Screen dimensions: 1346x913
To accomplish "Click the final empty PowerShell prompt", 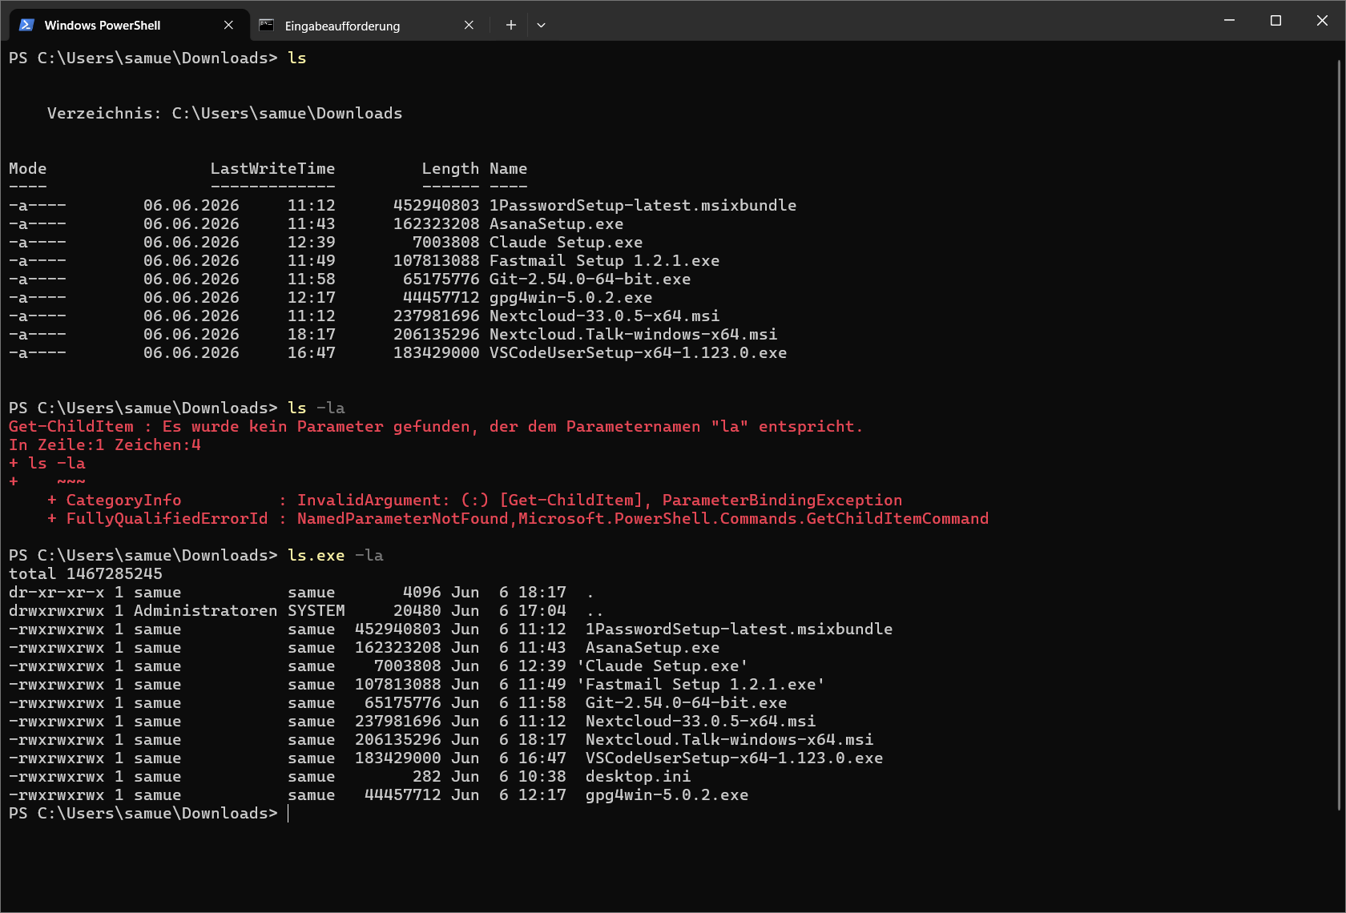I will click(144, 813).
